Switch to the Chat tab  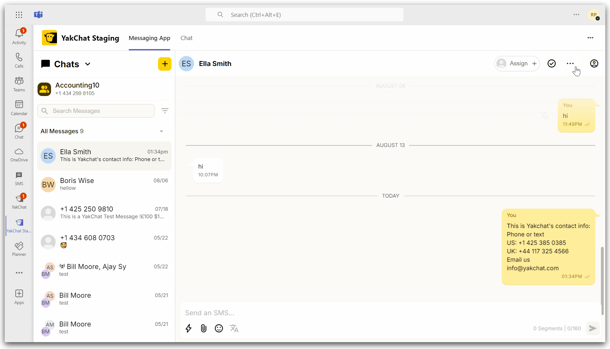click(x=187, y=38)
